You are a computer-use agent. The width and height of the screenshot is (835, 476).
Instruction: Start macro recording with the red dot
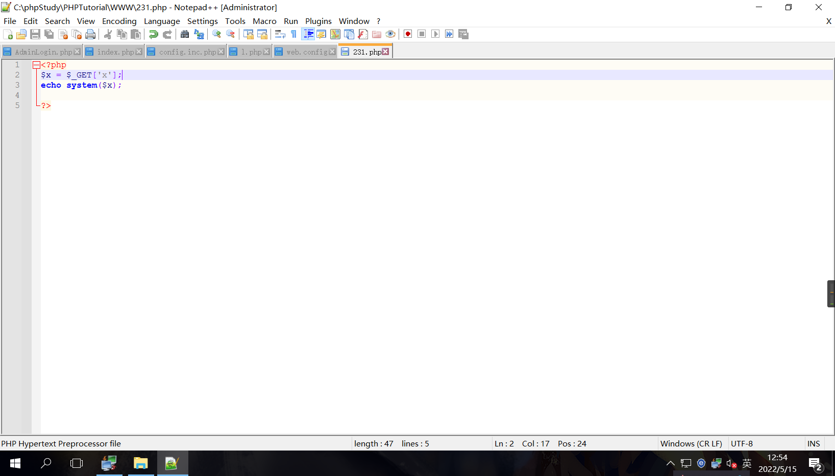point(407,34)
